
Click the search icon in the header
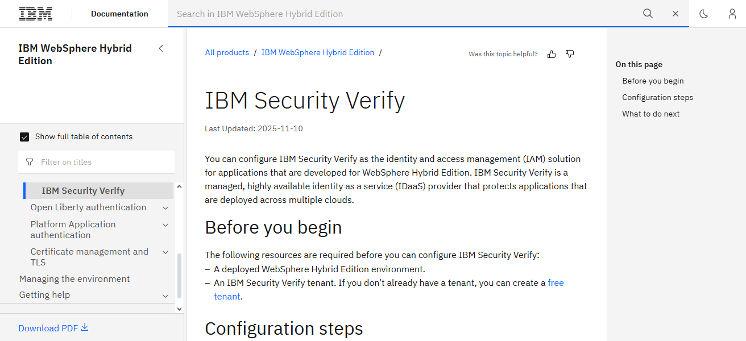point(648,14)
